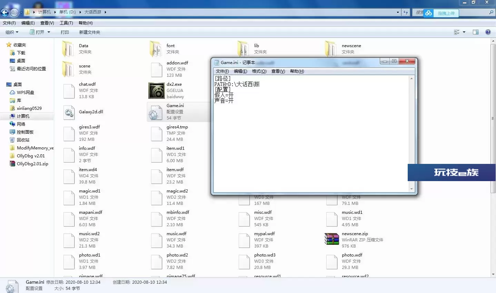
Task: Click the Explorer back navigation arrow
Action: coord(5,13)
